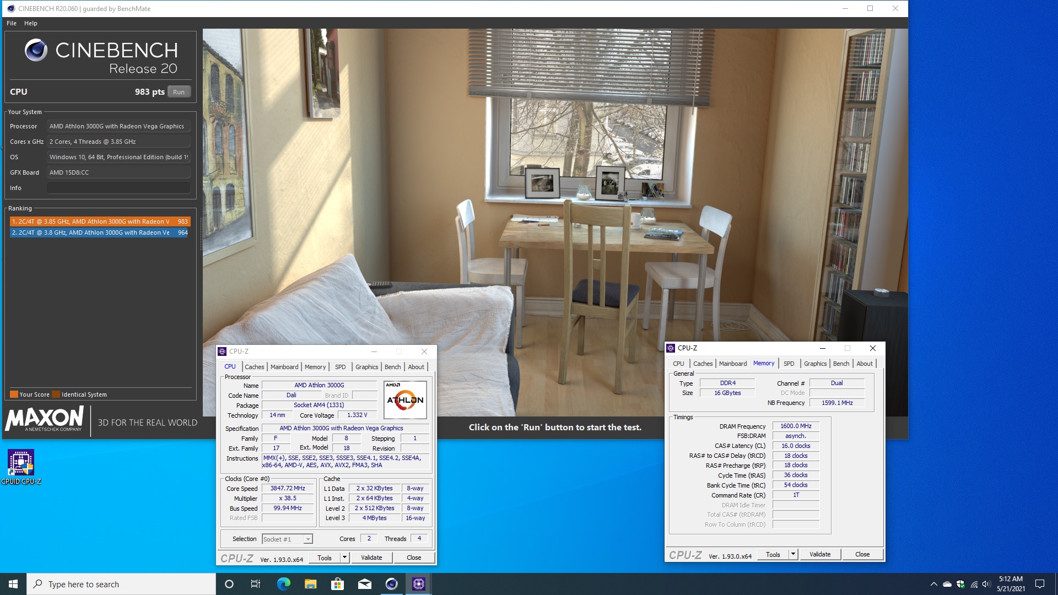Click right CPU-Z window title icon
Viewport: 1058px width, 595px height.
[x=671, y=348]
